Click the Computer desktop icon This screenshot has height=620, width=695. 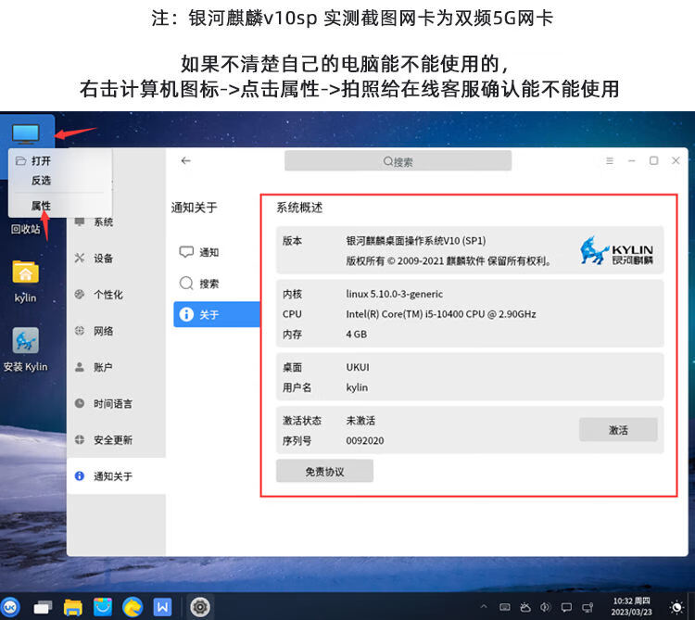coord(26,134)
